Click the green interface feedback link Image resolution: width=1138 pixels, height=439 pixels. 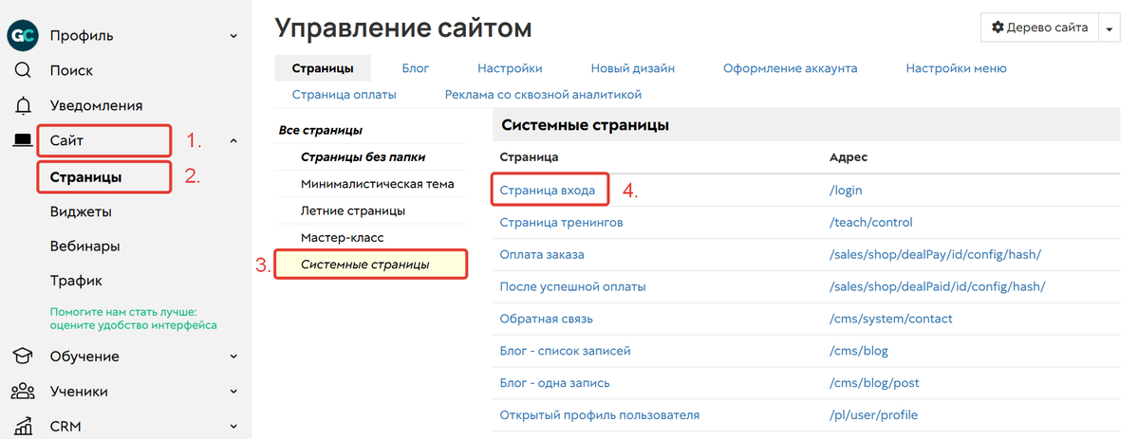click(134, 318)
